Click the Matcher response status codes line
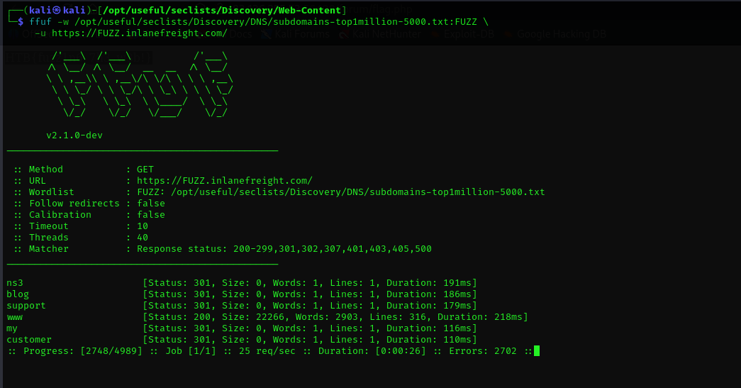This screenshot has height=388, width=741. pos(284,249)
